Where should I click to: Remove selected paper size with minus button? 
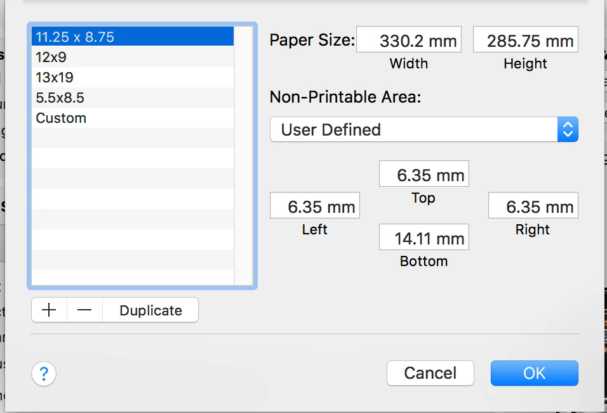pyautogui.click(x=84, y=310)
